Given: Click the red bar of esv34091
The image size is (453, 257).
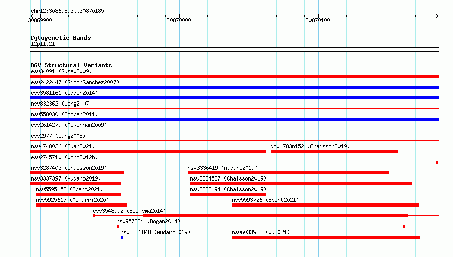Looking at the screenshot, I should coord(234,76).
